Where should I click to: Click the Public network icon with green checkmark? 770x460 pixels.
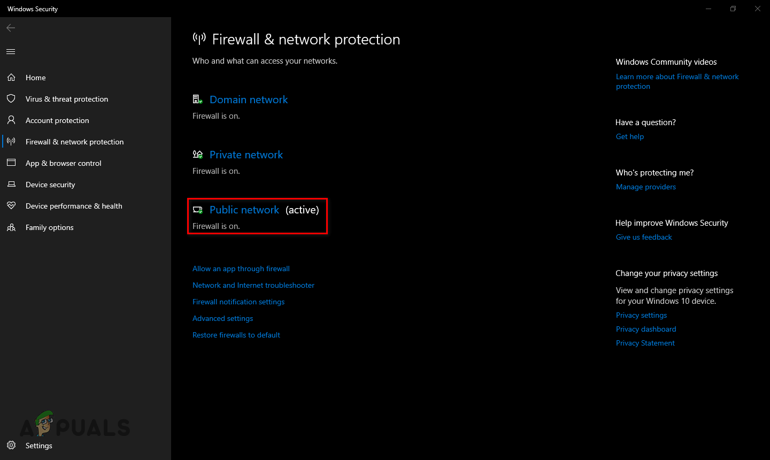tap(198, 209)
